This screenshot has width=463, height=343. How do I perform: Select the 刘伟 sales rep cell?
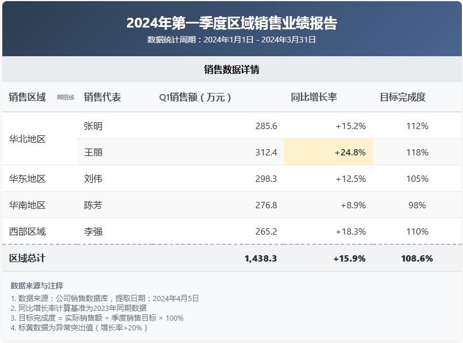pos(93,179)
